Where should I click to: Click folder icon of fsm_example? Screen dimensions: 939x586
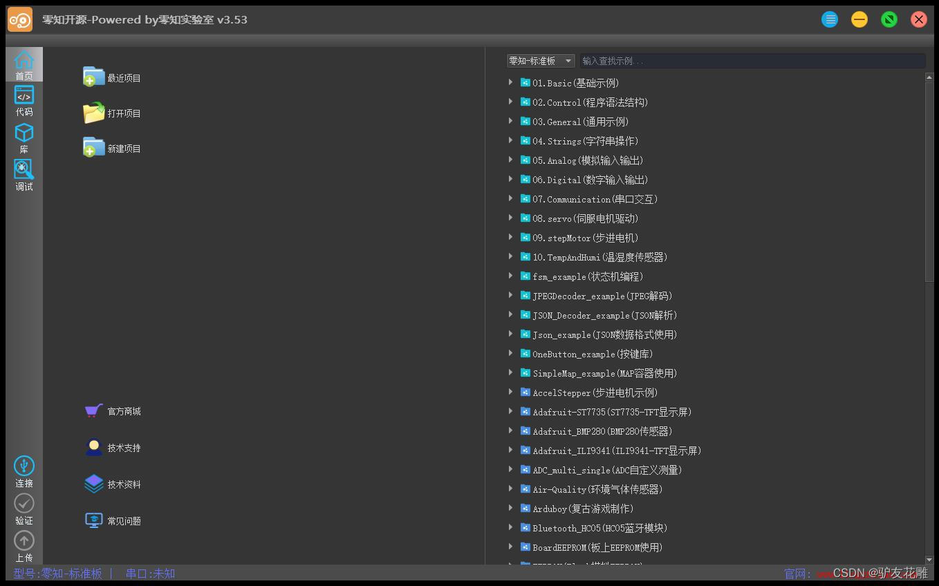coord(526,276)
